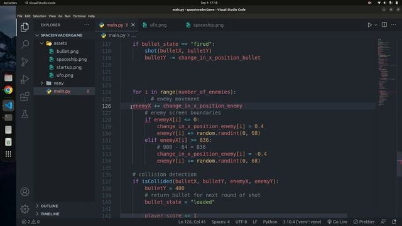
Task: Open the Accounts icon menu
Action: coord(24,191)
